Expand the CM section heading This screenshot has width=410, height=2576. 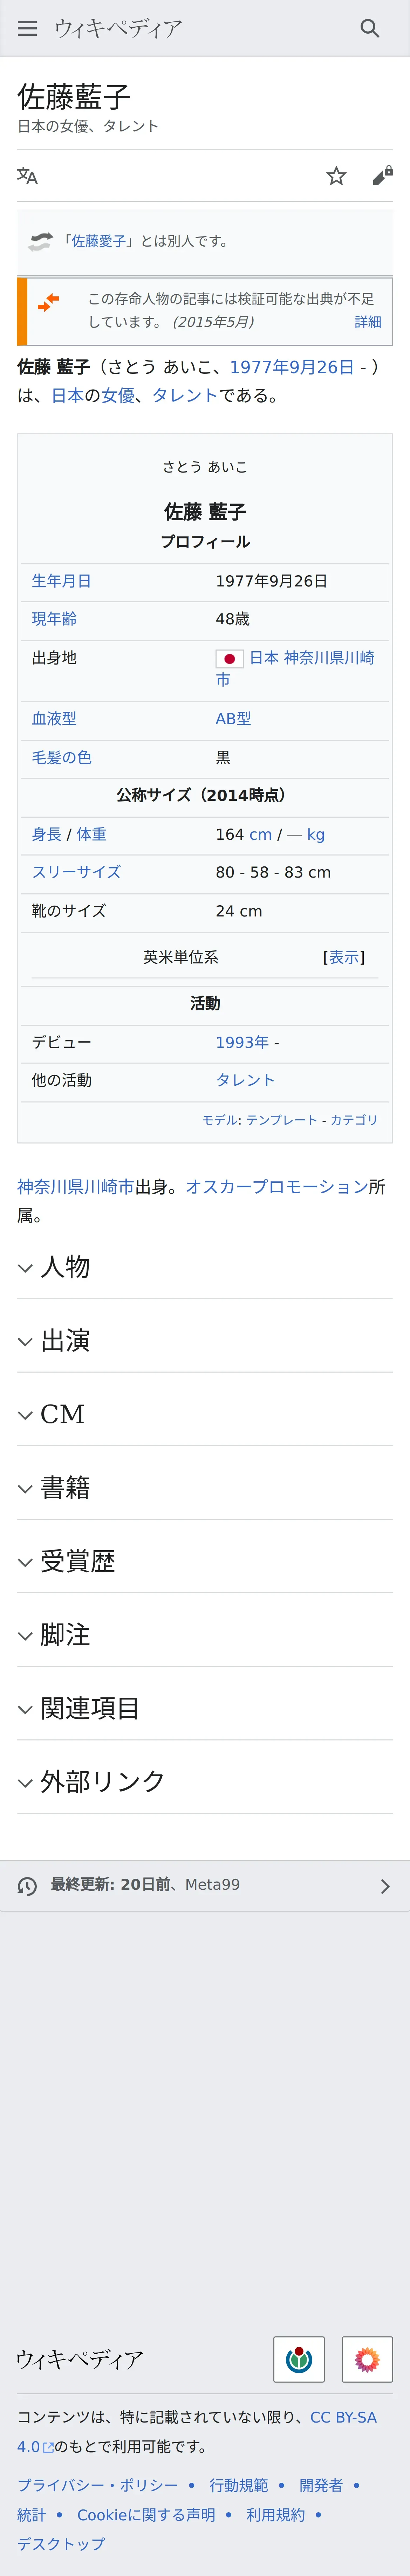click(x=205, y=1414)
